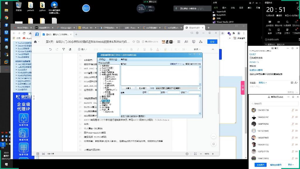The height and width of the screenshot is (169, 300).
Task: Open the document outline menu icon
Action: click(x=179, y=42)
